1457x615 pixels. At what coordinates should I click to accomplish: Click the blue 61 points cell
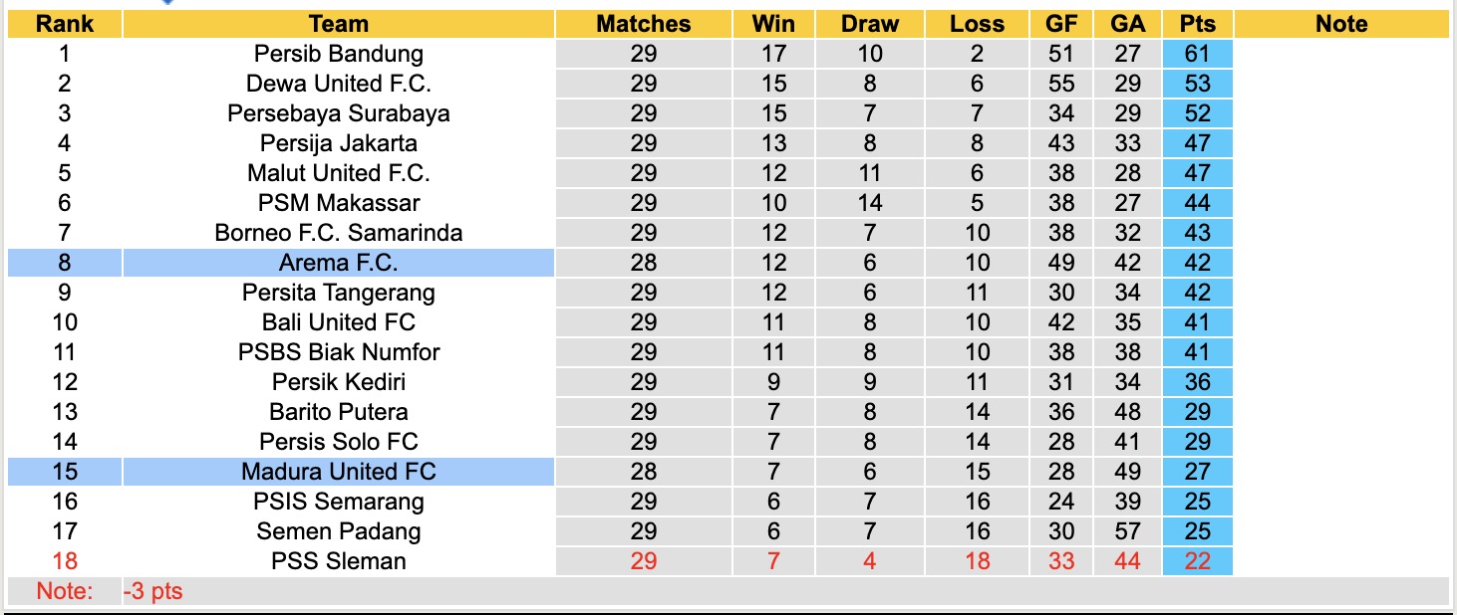(1197, 54)
